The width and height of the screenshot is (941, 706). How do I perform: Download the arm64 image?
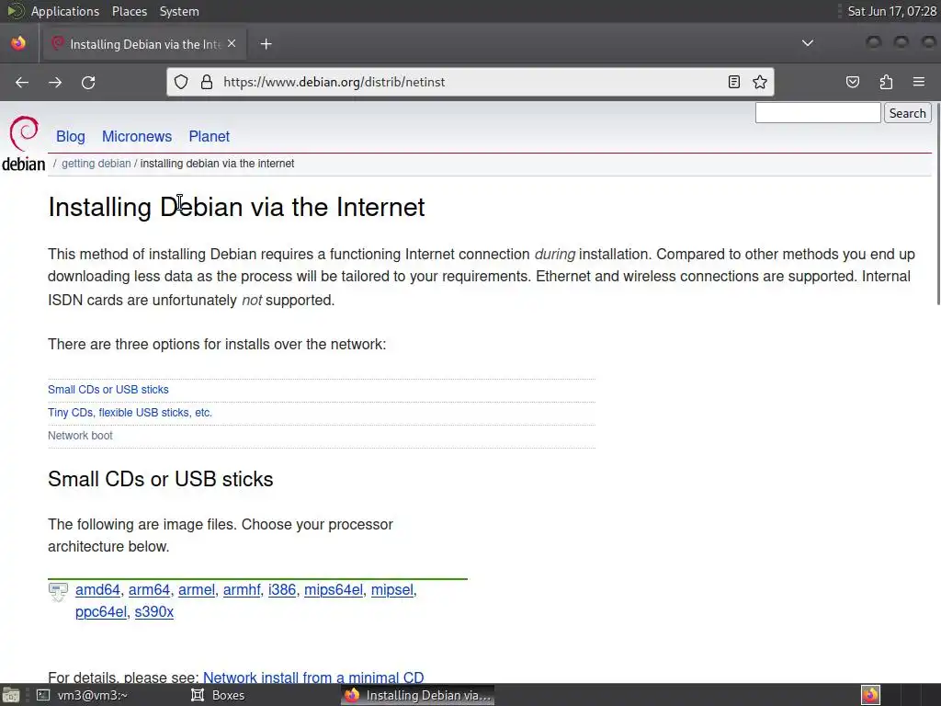pyautogui.click(x=149, y=590)
